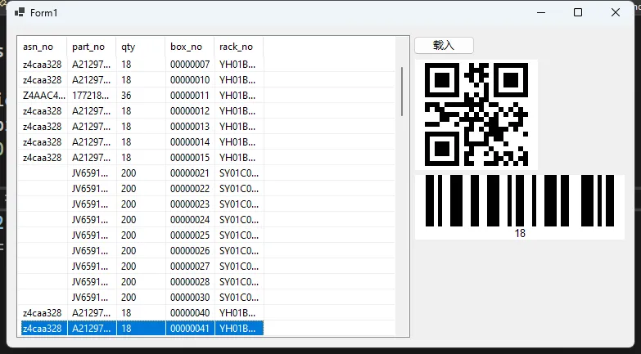
Task: Select row with box_no 00000028
Action: (x=141, y=282)
